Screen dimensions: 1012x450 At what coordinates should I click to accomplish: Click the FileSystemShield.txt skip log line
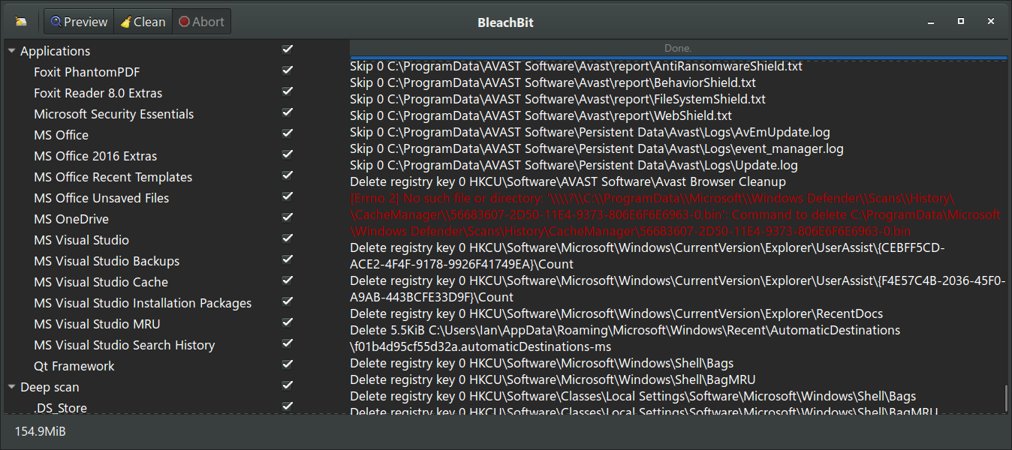click(558, 99)
